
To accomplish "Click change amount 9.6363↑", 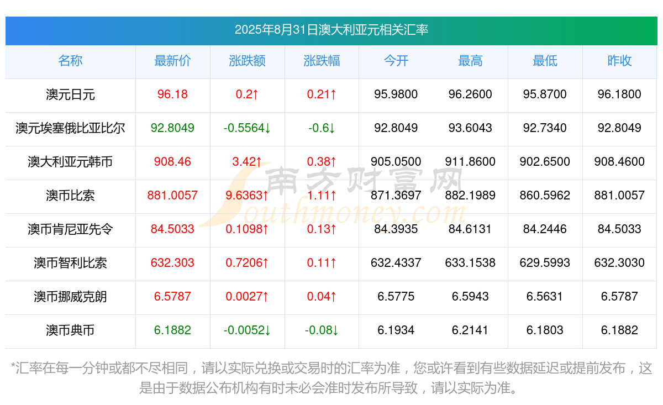I will [247, 196].
